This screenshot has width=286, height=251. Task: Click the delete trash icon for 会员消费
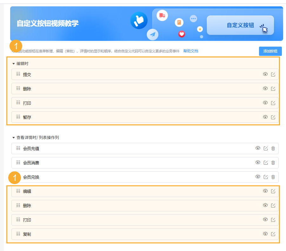(273, 162)
